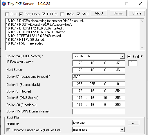Close the Tiny PXE Server window

[x=140, y=4]
